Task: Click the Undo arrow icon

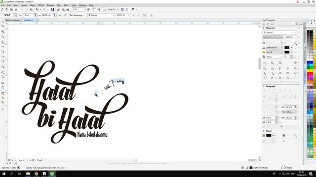Action: click(x=38, y=9)
